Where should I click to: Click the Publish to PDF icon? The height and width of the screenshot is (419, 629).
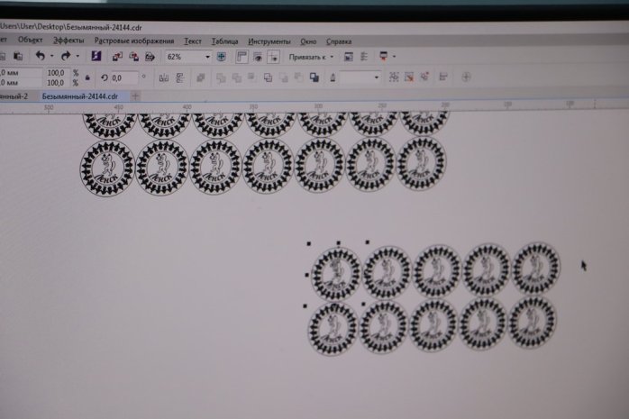[x=150, y=57]
